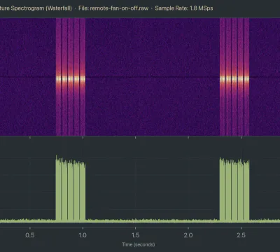The height and width of the screenshot is (252, 280).
Task: Click the waveform noise floor after the second burst
Action: point(265,220)
